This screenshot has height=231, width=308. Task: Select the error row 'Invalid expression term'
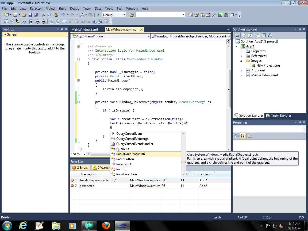[151, 180]
